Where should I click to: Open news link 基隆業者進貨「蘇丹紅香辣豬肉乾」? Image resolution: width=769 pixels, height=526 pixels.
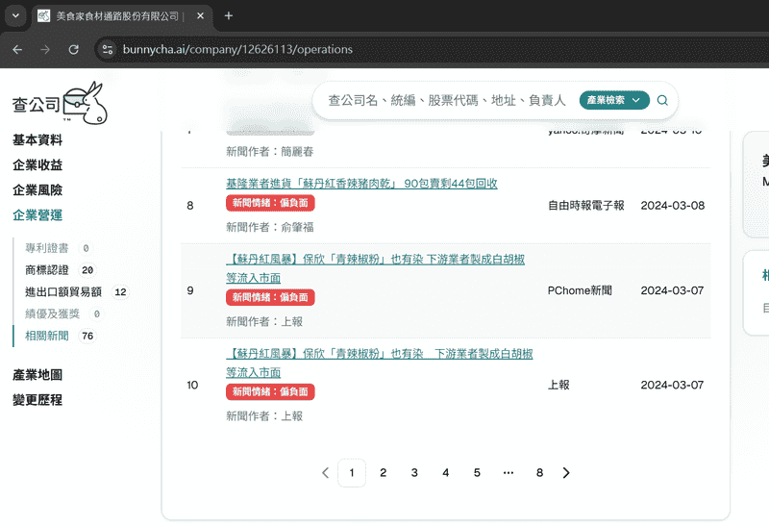coord(361,184)
